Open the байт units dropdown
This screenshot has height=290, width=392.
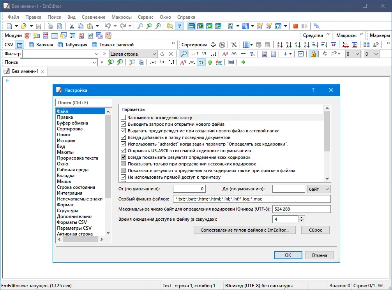coord(319,189)
